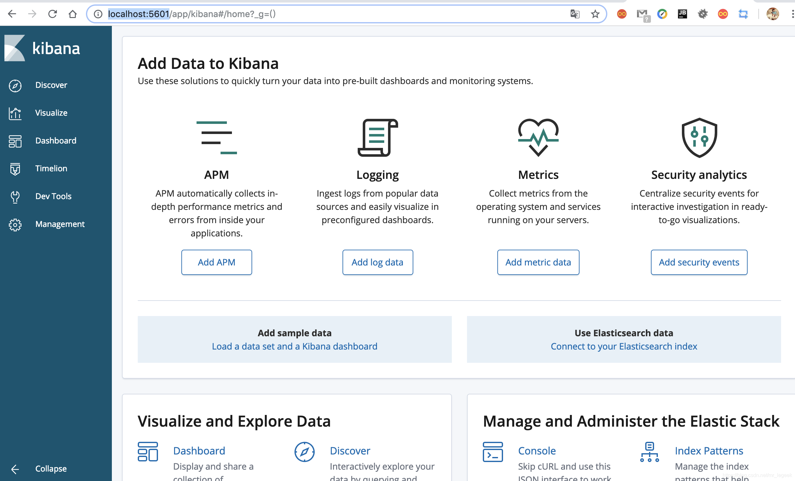The height and width of the screenshot is (481, 795).
Task: Open Load a data set and Kibana dashboard link
Action: 294,346
